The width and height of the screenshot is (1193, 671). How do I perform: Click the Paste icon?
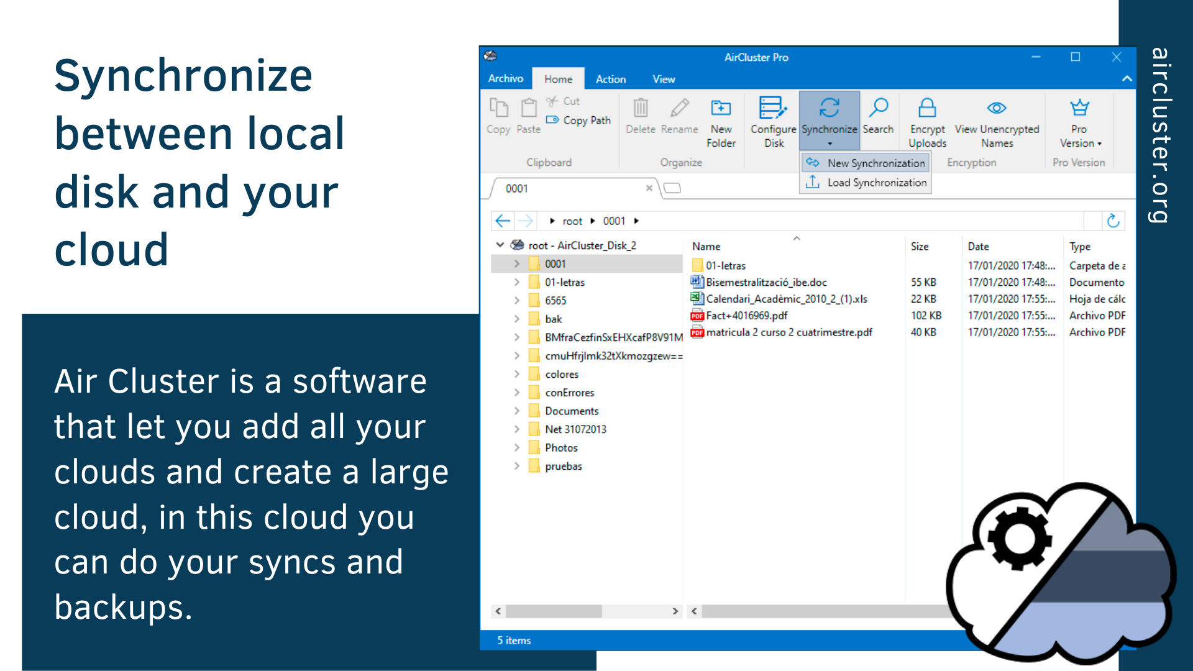[x=528, y=112]
